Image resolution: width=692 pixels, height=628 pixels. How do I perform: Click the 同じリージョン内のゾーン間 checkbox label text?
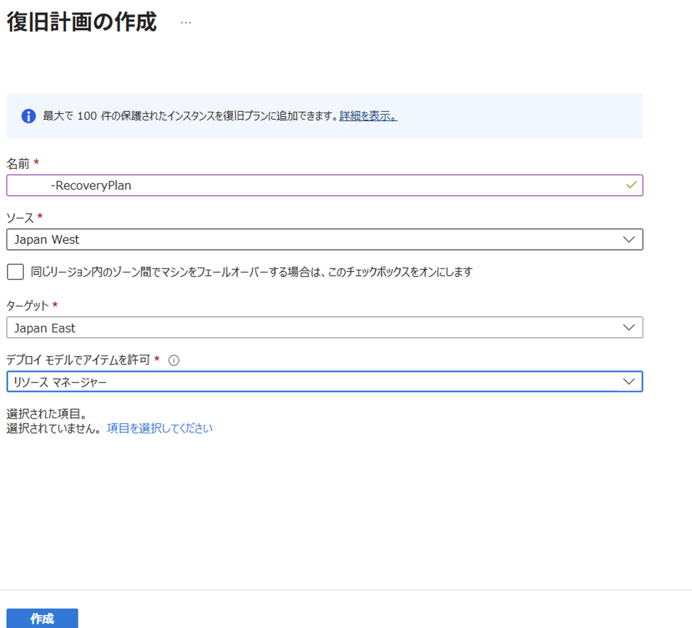click(x=251, y=272)
